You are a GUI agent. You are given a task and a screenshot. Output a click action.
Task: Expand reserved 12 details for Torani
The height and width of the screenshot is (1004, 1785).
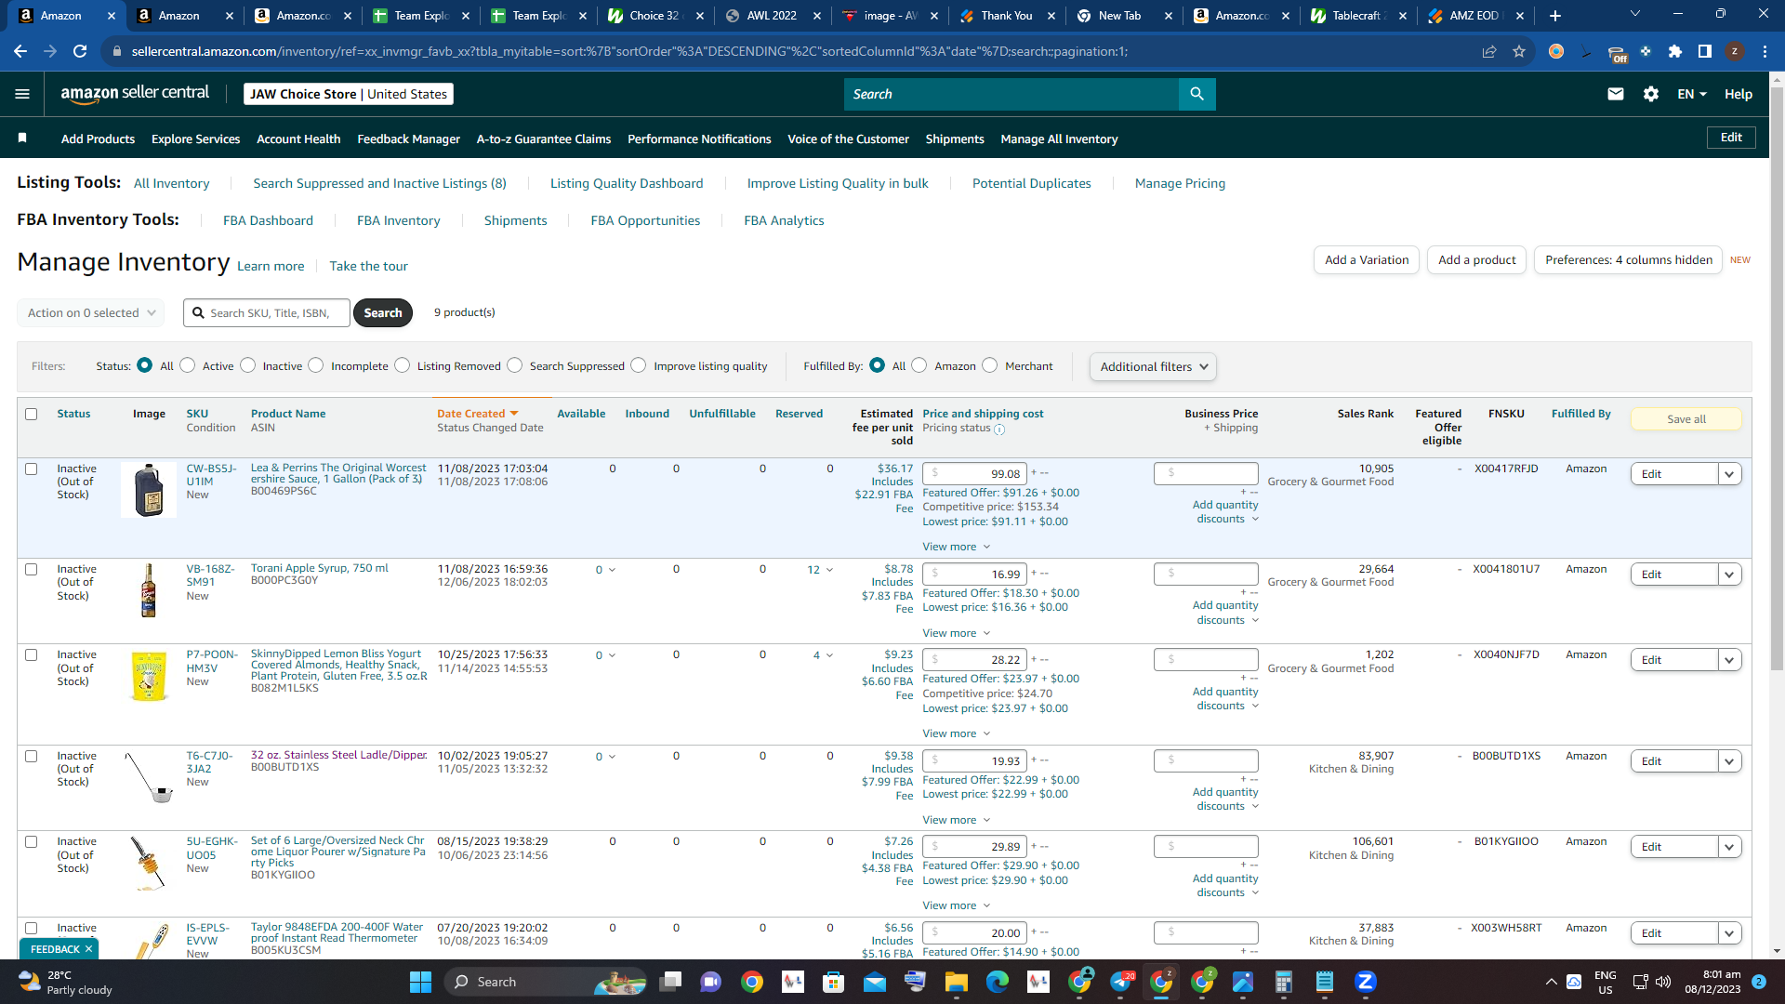tap(820, 570)
